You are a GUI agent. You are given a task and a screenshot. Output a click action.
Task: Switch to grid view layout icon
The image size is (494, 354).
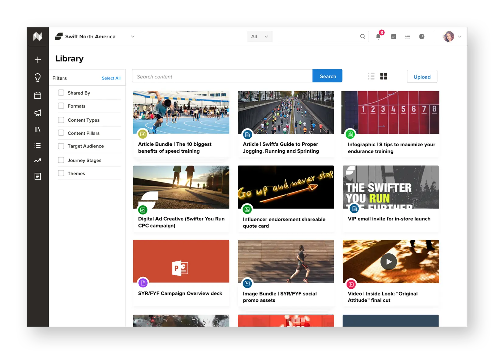tap(384, 76)
